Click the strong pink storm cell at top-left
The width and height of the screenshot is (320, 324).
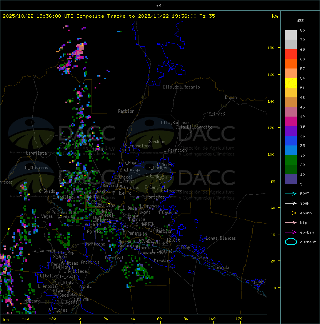pyautogui.click(x=79, y=51)
